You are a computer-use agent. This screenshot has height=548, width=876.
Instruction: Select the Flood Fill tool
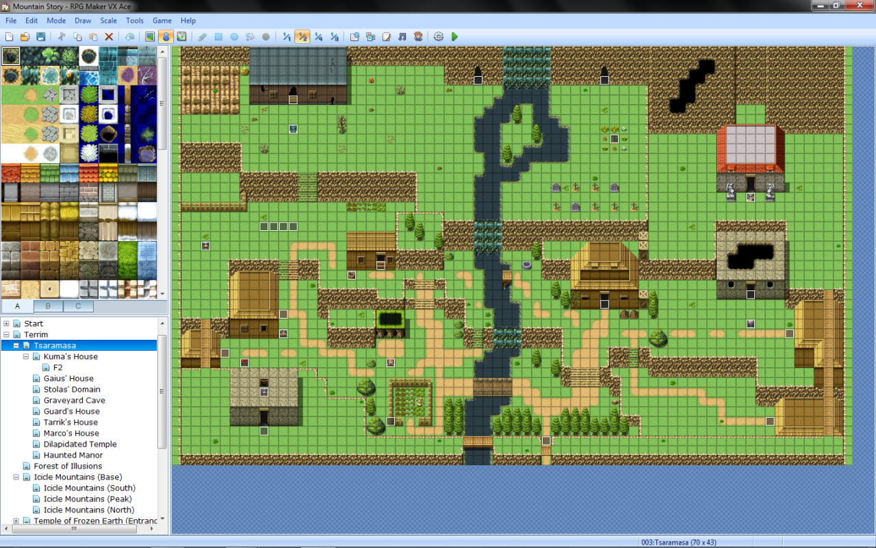(250, 36)
